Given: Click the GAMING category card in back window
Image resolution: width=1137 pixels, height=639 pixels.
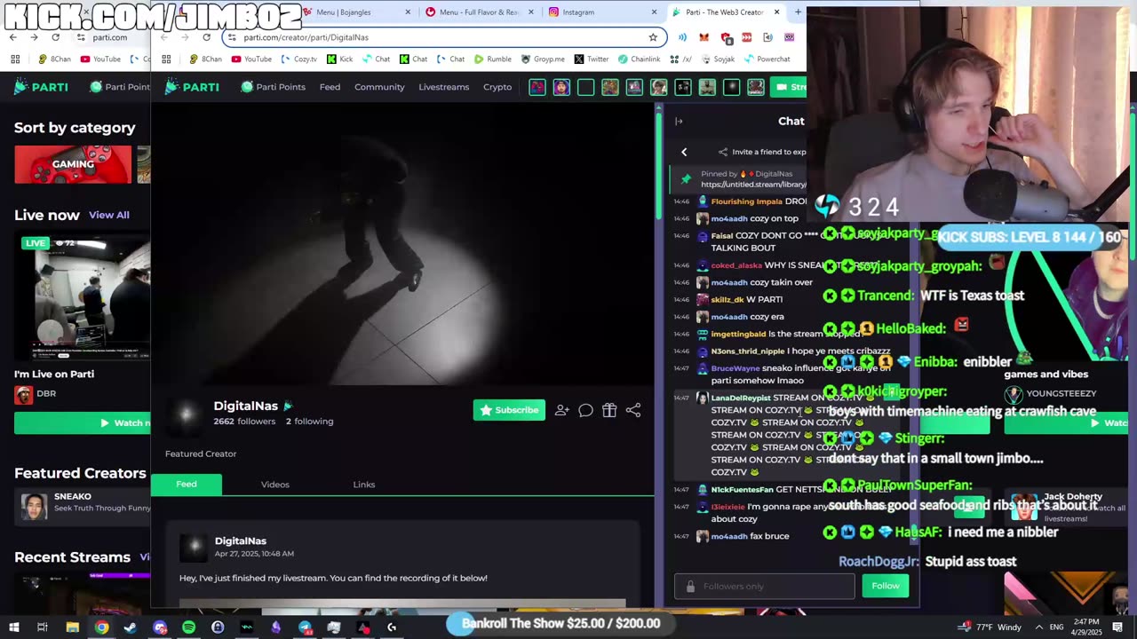Looking at the screenshot, I should 73,164.
